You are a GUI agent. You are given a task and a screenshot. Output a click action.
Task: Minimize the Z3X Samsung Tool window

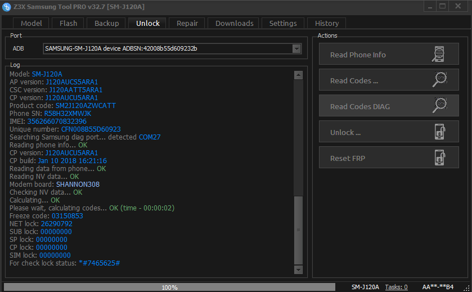pos(430,6)
